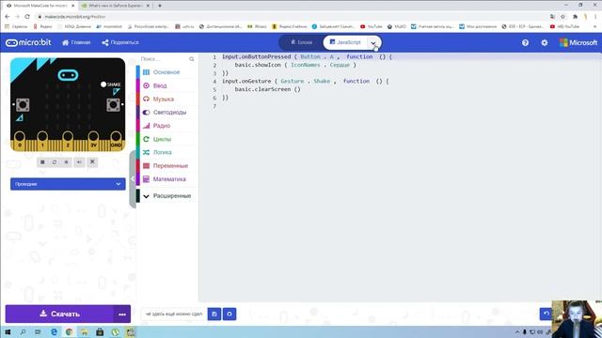The height and width of the screenshot is (338, 602).
Task: Expand the Расширенные (Advanced) toolbox section
Action: [x=166, y=196]
